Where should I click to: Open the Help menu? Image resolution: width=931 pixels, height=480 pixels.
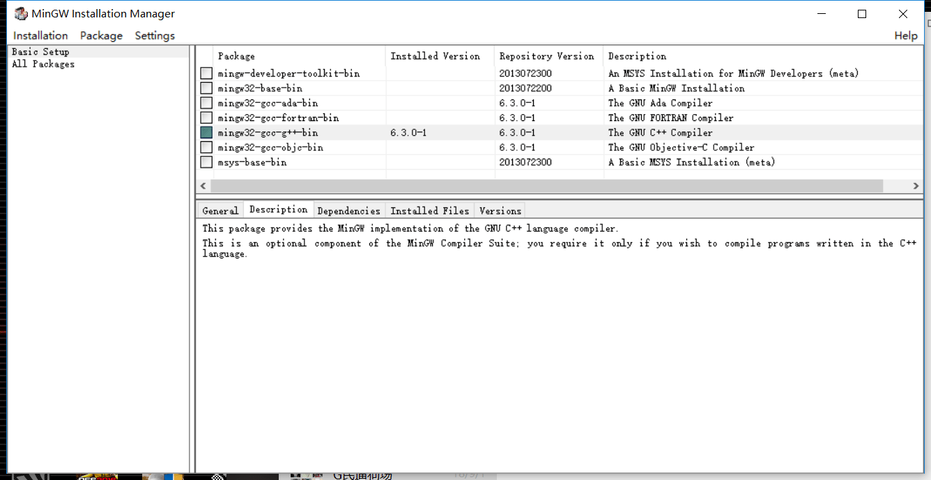click(x=906, y=35)
